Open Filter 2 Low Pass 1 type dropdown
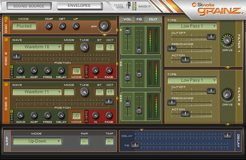The image size is (246, 160). 192,80
